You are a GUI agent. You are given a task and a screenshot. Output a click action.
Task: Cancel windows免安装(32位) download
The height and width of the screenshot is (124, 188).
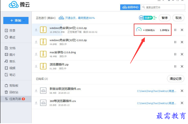point(182,42)
